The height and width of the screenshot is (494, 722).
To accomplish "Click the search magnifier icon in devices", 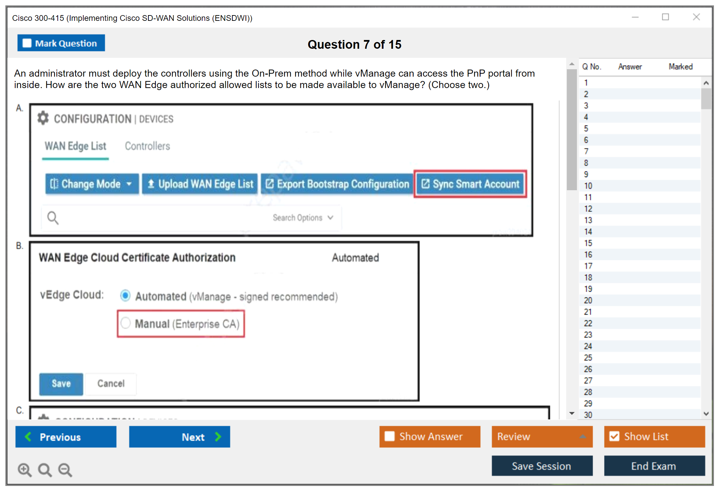I will pos(53,218).
